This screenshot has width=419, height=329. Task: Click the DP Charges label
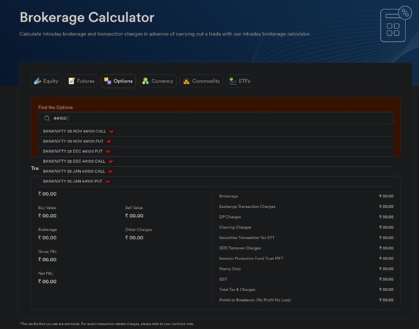click(x=230, y=217)
